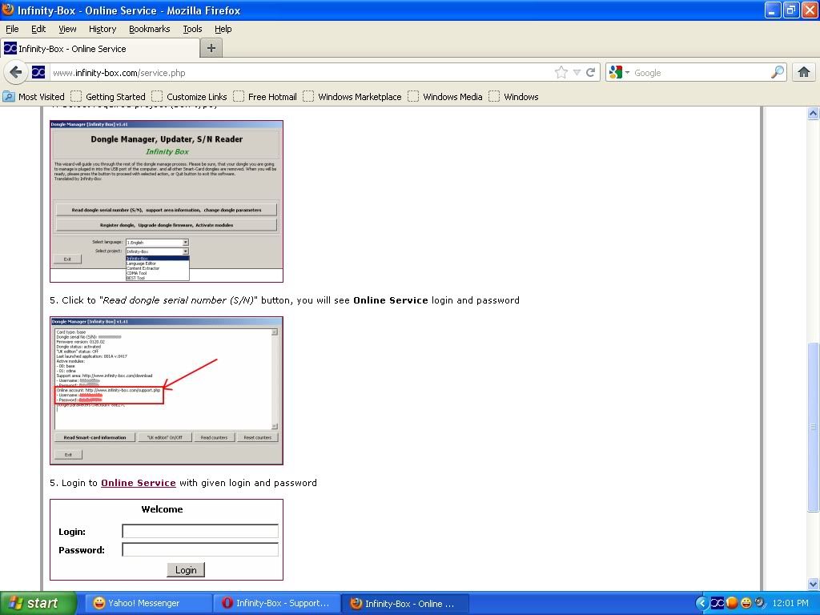
Task: Click the vertical scrollbar thumb
Action: click(x=813, y=427)
